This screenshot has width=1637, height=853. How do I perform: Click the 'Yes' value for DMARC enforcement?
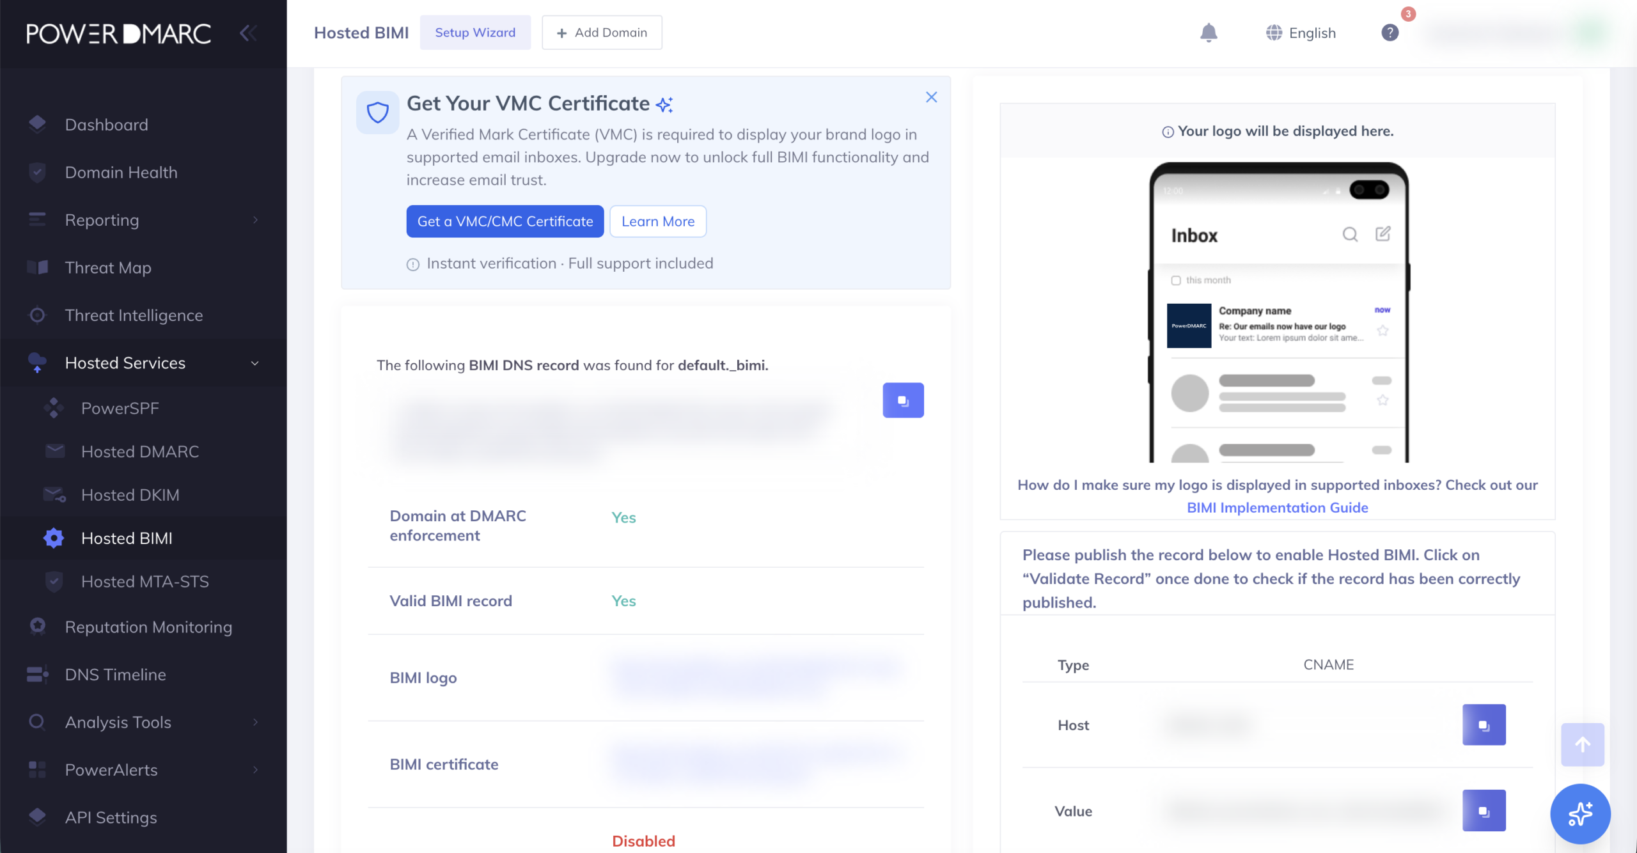(x=623, y=517)
